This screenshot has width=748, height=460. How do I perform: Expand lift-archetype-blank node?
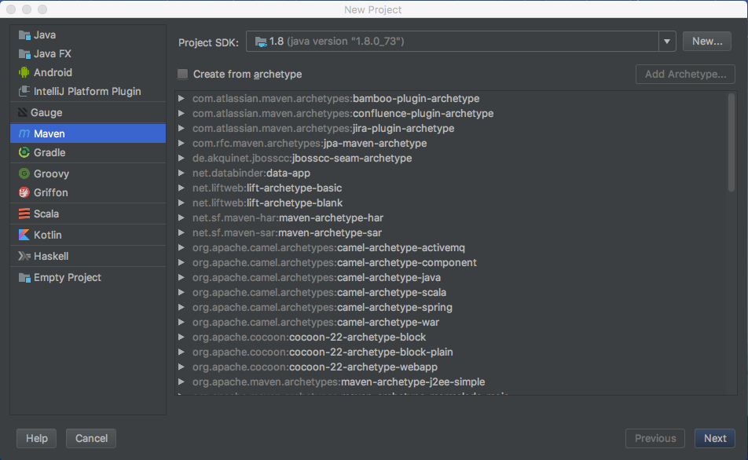181,203
